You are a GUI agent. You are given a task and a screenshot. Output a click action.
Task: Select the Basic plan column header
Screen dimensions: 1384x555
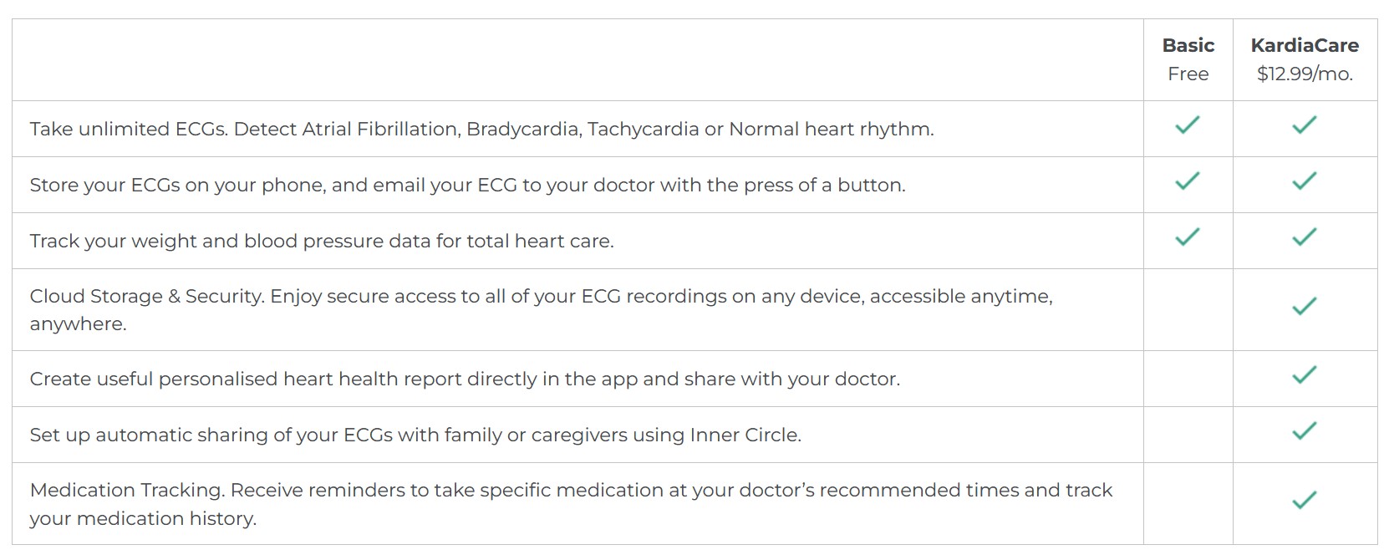click(x=1188, y=45)
